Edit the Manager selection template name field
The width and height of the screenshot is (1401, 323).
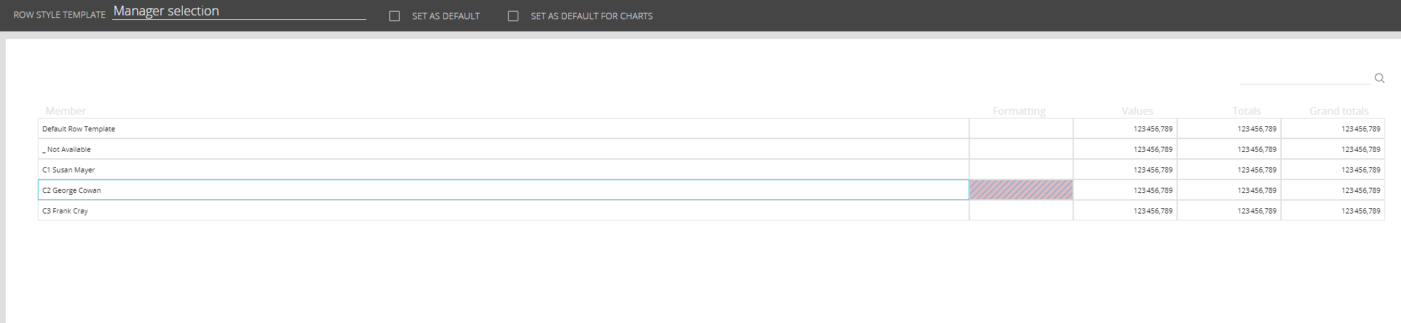tap(239, 12)
